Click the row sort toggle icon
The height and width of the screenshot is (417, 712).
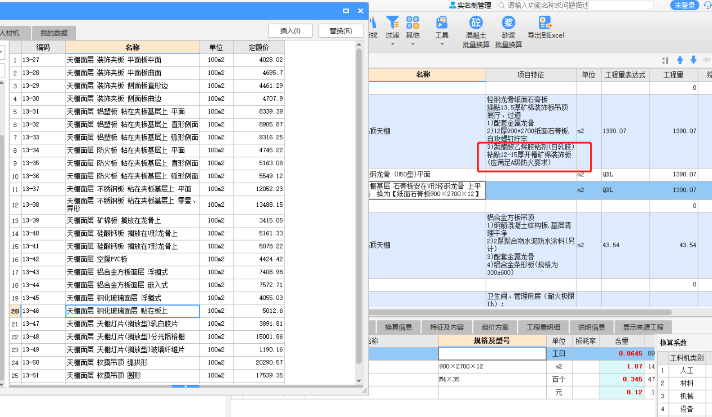coord(665,60)
